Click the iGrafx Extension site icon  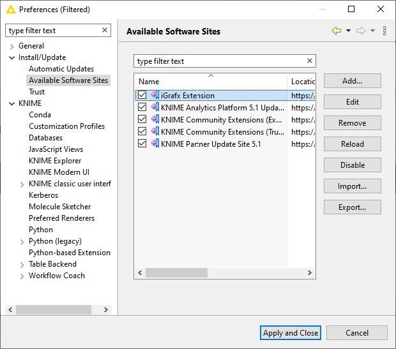[155, 96]
